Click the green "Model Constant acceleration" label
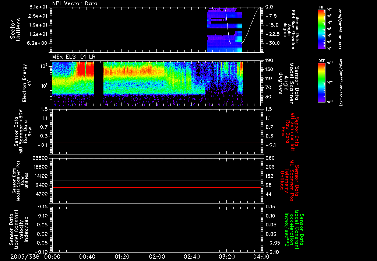 [x=294, y=230]
